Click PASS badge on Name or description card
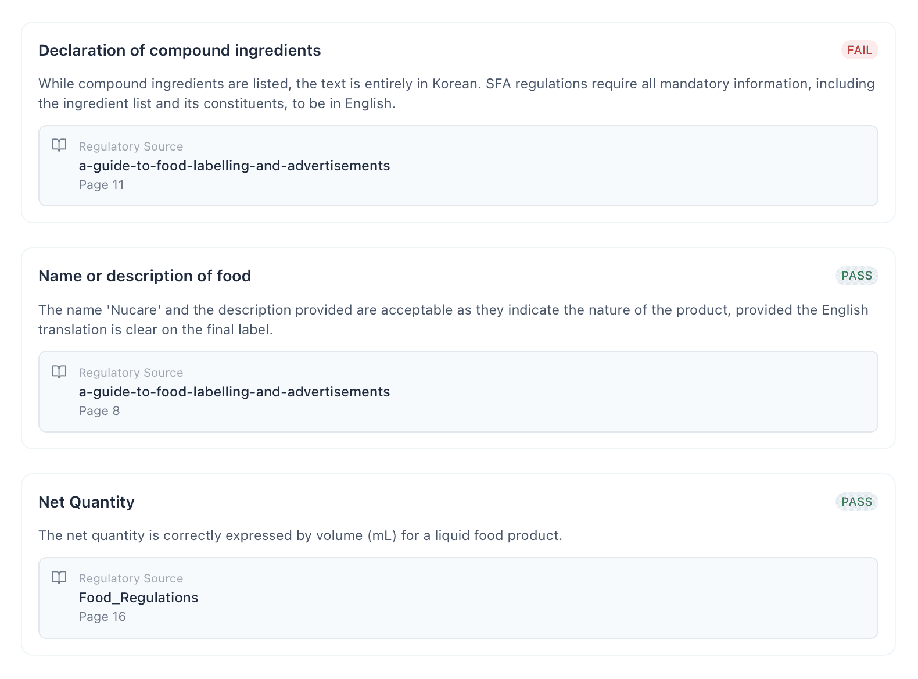Screen dimensions: 918x679 coord(856,276)
